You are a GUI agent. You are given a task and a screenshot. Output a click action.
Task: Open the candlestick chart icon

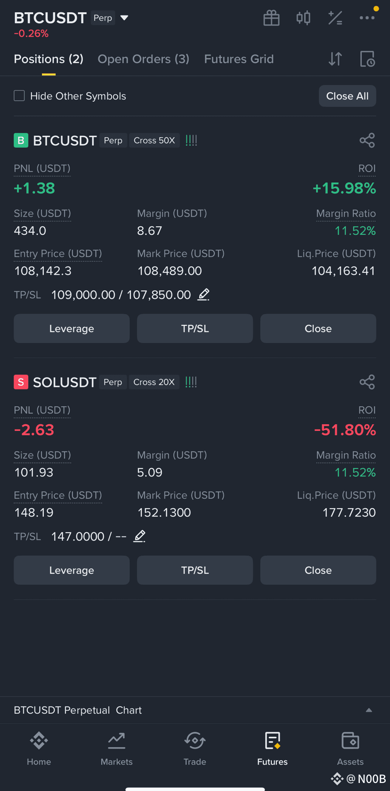coord(303,18)
